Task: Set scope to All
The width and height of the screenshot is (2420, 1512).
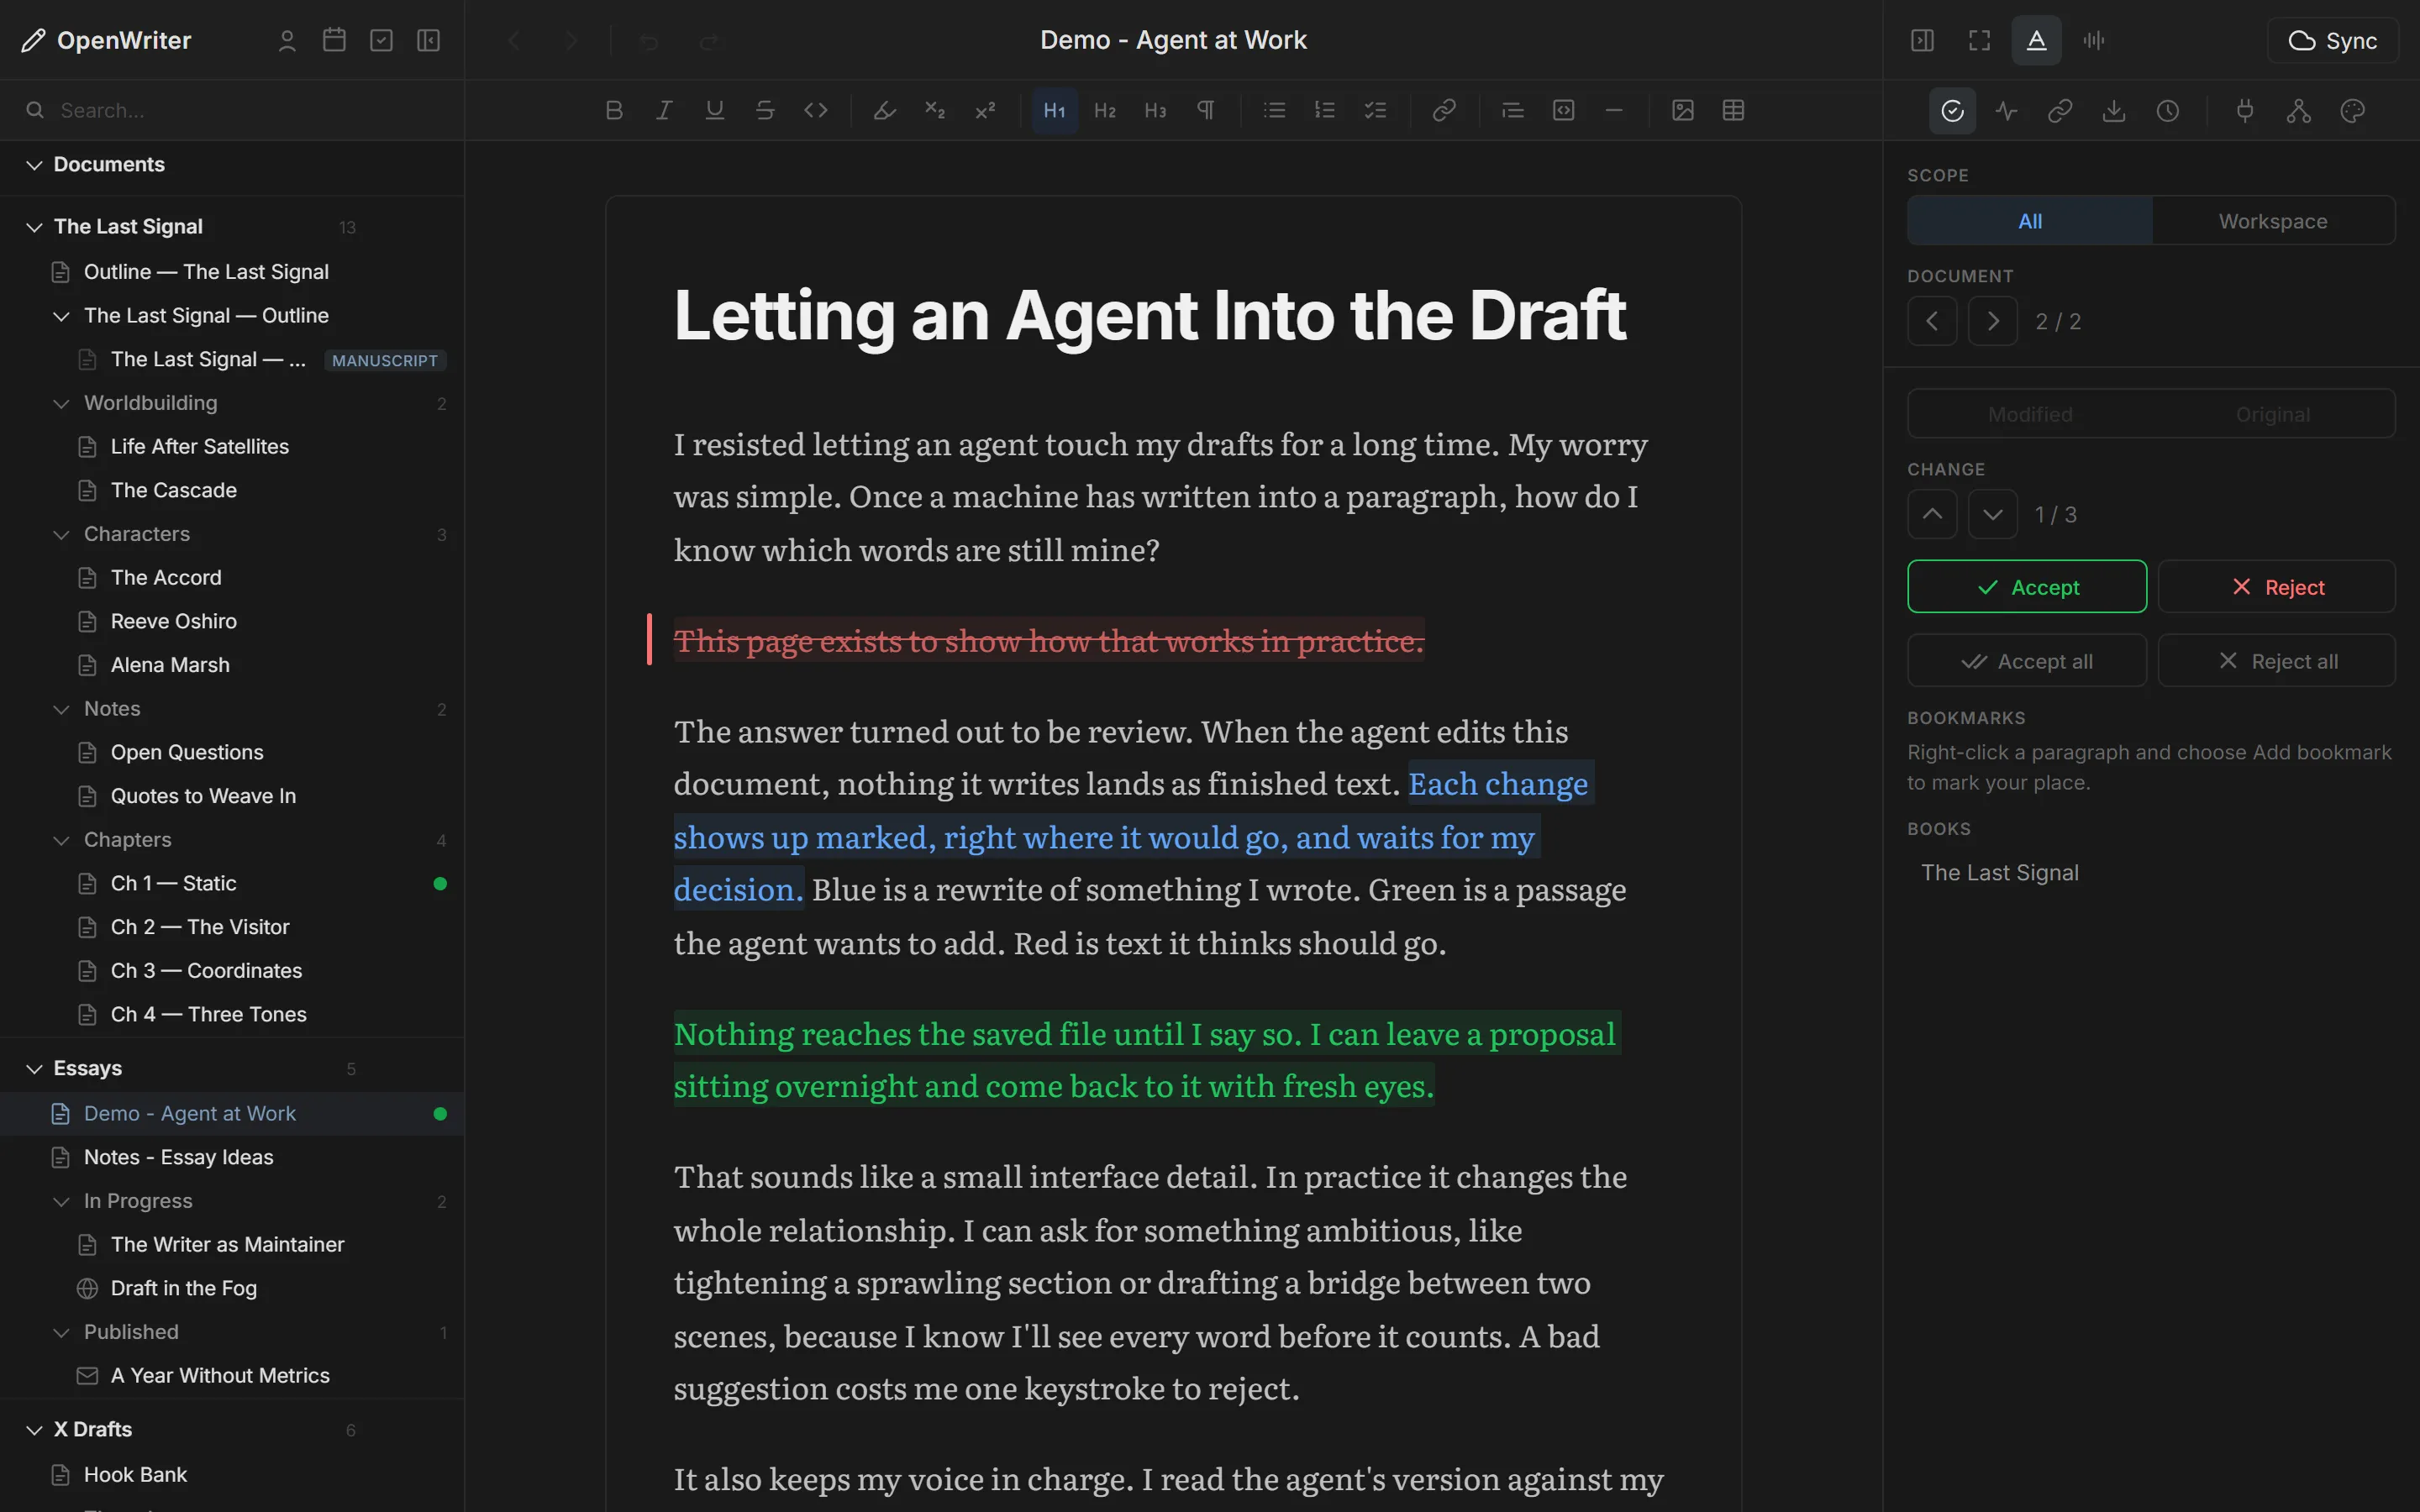Action: click(x=2030, y=221)
